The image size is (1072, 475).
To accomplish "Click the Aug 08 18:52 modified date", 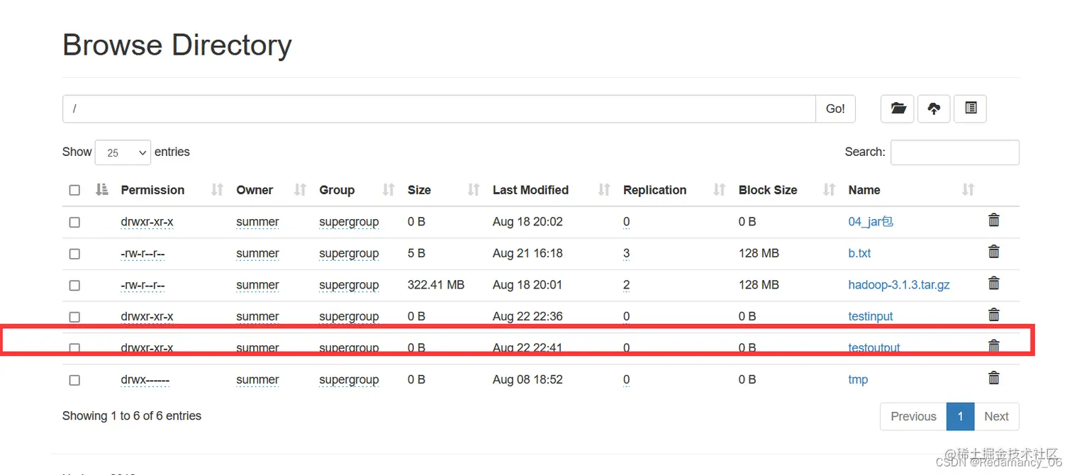I will [x=527, y=379].
